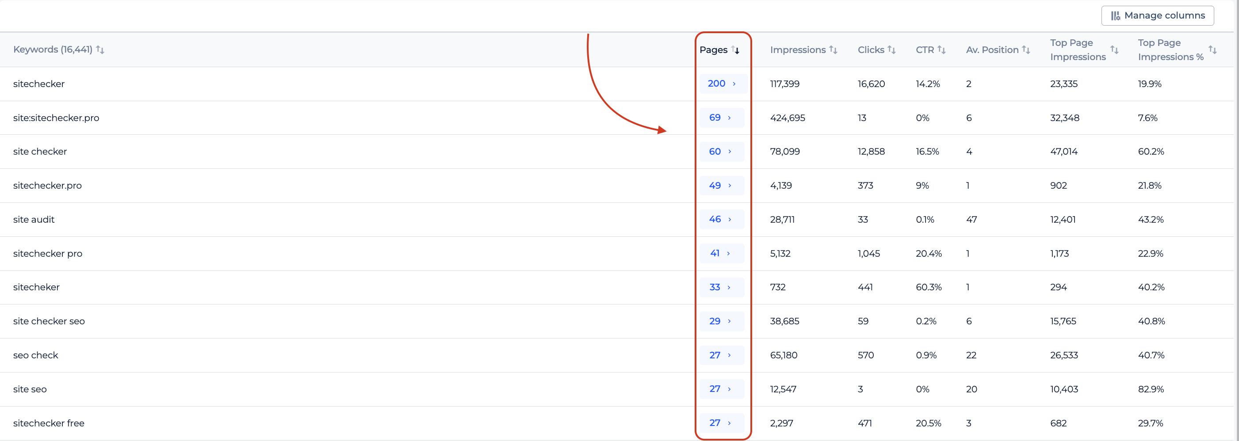Image resolution: width=1239 pixels, height=441 pixels.
Task: Click top page impressions value 26,533
Action: (1064, 355)
